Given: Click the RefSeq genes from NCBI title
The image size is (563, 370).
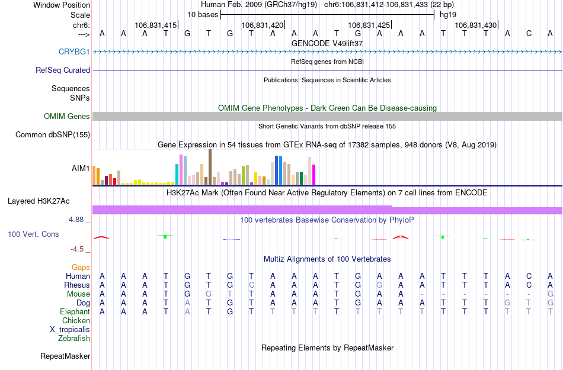Looking at the screenshot, I should click(327, 62).
